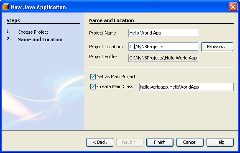The height and width of the screenshot is (153, 240).
Task: Click the Name and Location panel heading
Action: pos(112,20)
